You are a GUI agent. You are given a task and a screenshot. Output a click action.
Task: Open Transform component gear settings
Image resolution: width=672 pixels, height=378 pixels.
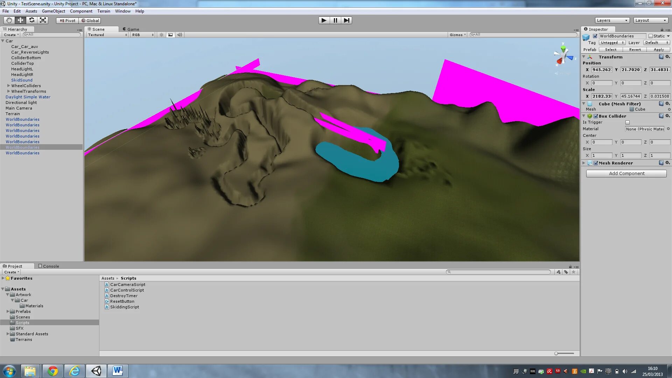(x=667, y=57)
